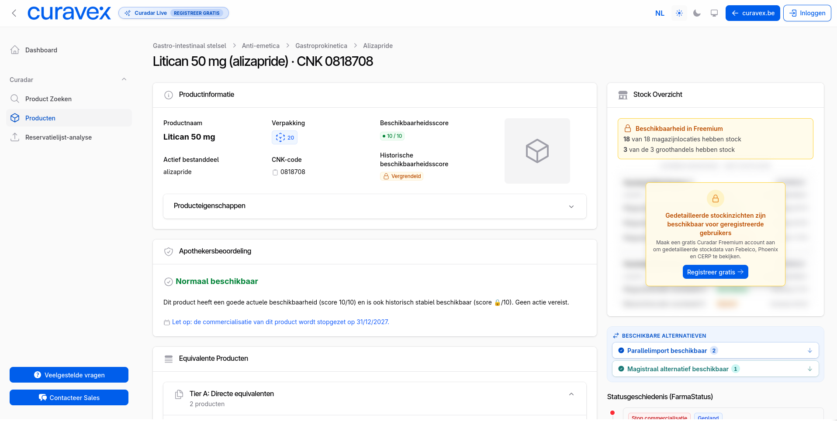Image resolution: width=837 pixels, height=421 pixels.
Task: Click the Apothekersbeoordeling shield icon
Action: tap(169, 252)
